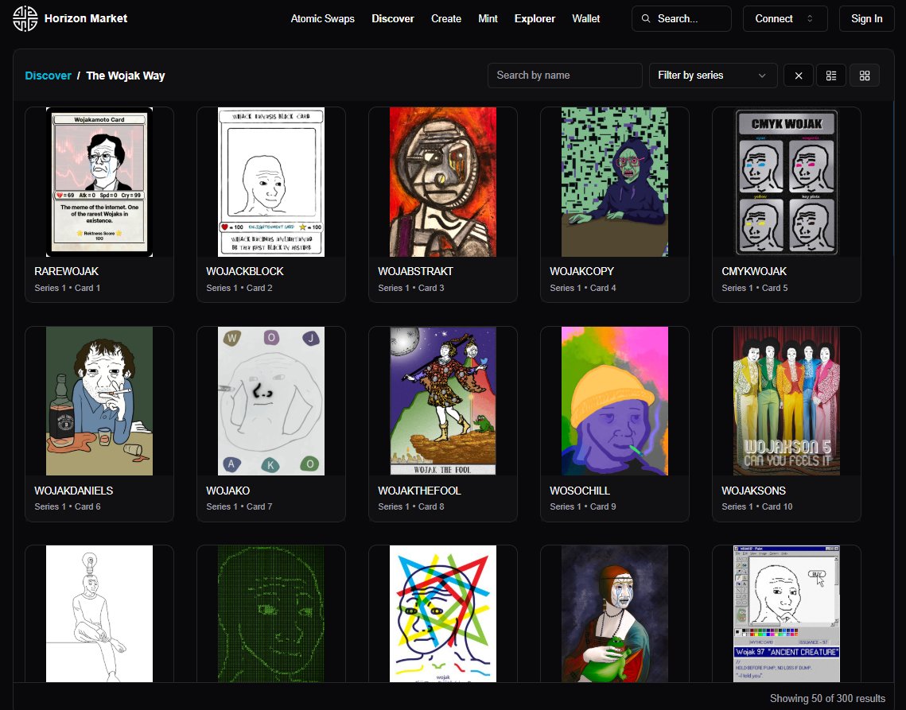Open the CMYKWOJAK card image
This screenshot has height=710, width=906.
coord(787,182)
